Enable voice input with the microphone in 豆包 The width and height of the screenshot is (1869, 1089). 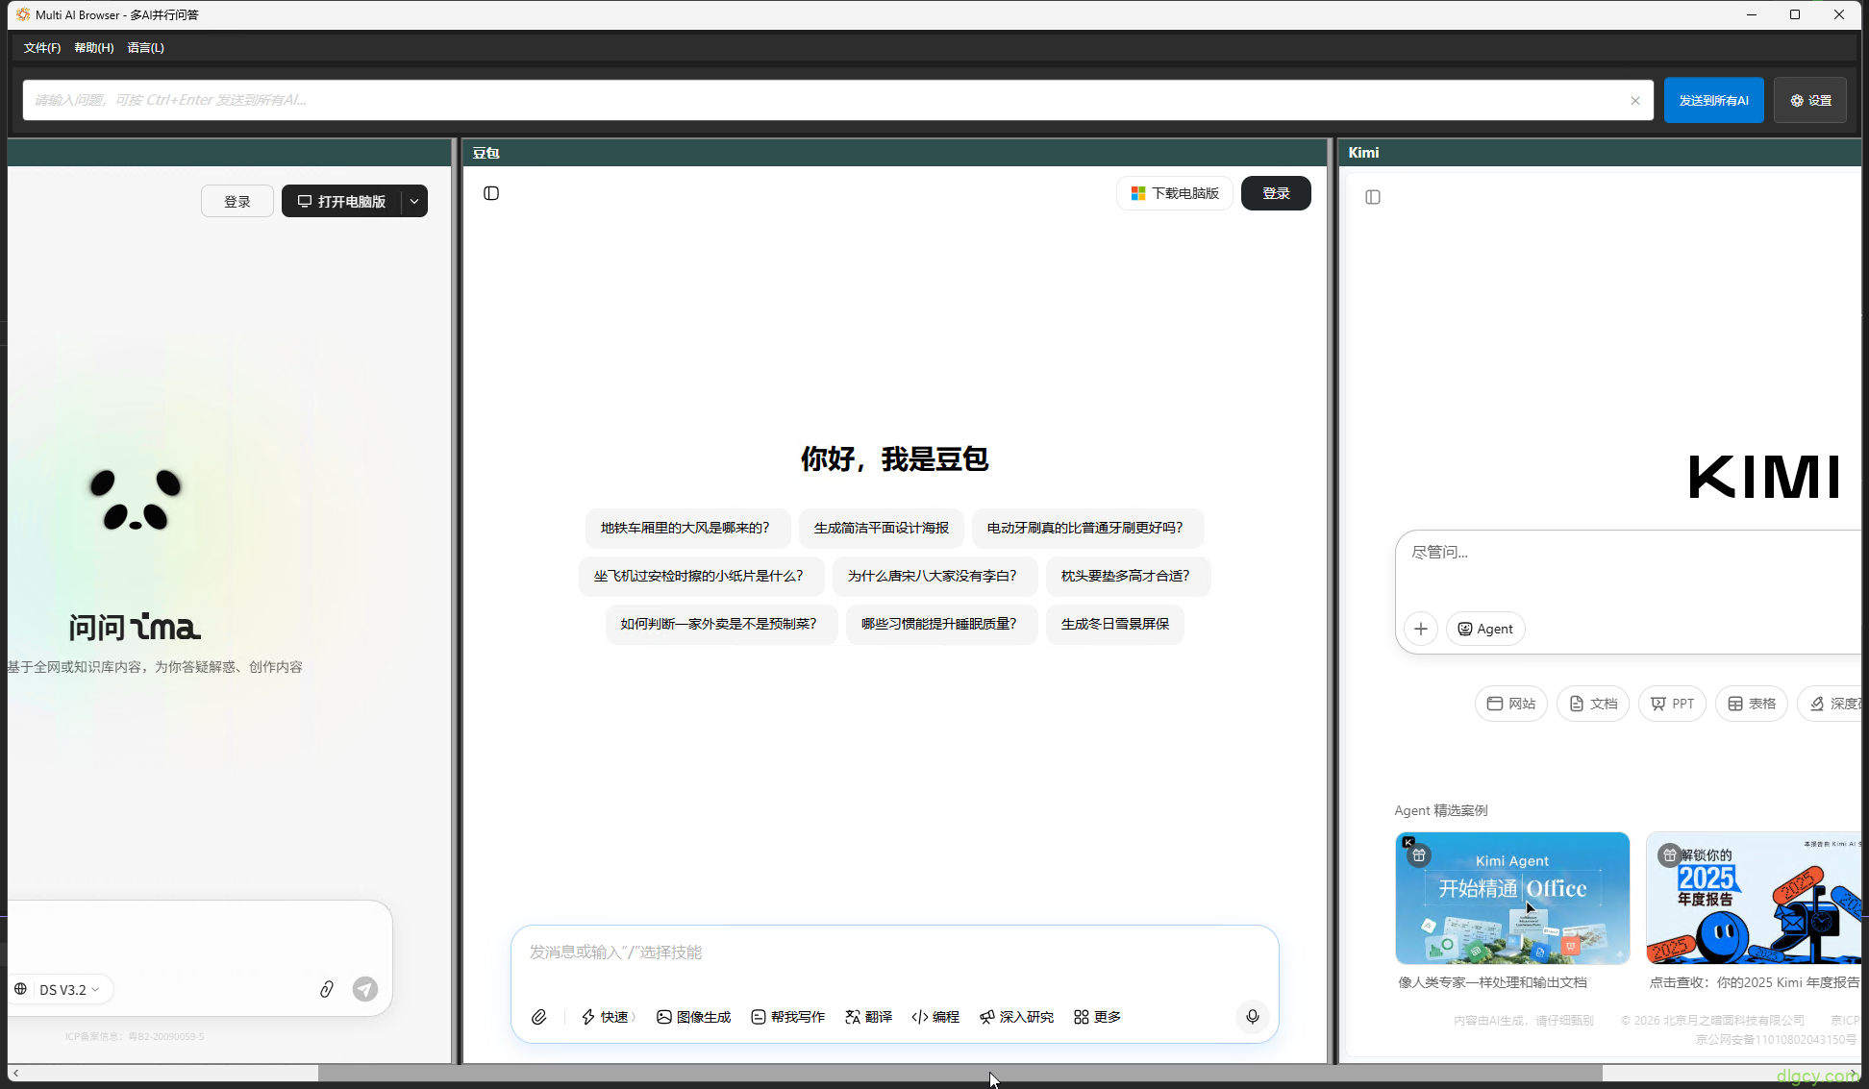[1252, 1016]
